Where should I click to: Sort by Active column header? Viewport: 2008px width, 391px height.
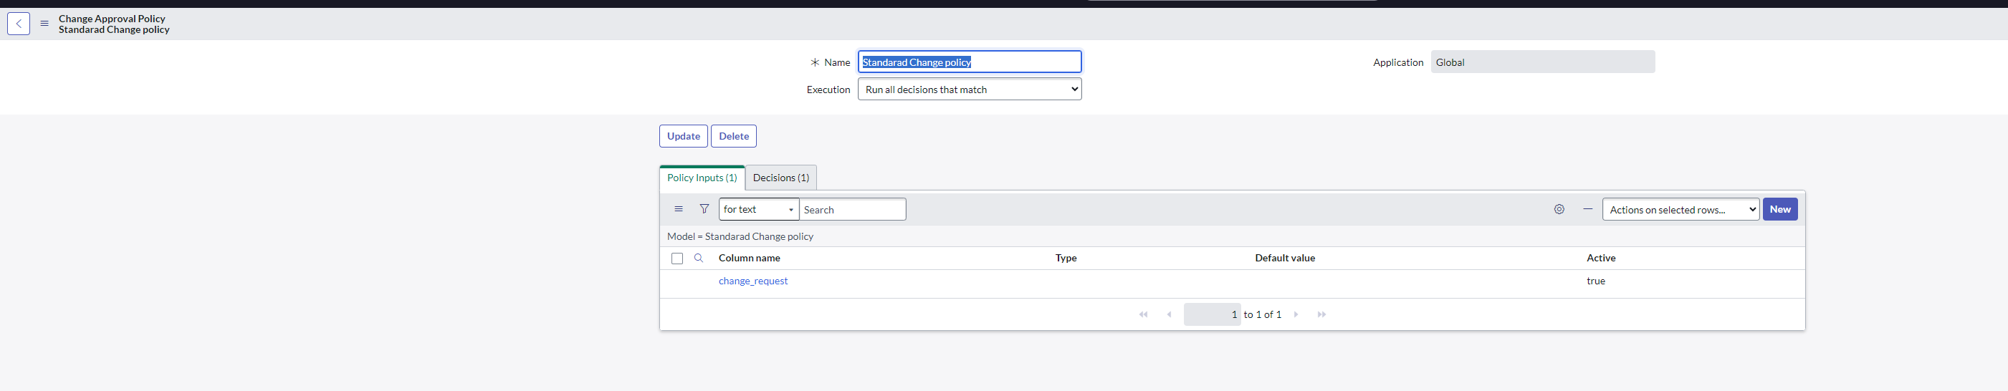pyautogui.click(x=1601, y=258)
